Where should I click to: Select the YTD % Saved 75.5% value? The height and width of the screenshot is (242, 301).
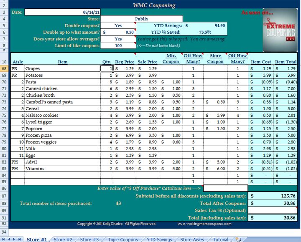(205, 32)
